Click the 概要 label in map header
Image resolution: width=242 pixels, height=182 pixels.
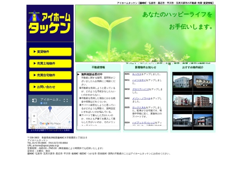click(45, 103)
